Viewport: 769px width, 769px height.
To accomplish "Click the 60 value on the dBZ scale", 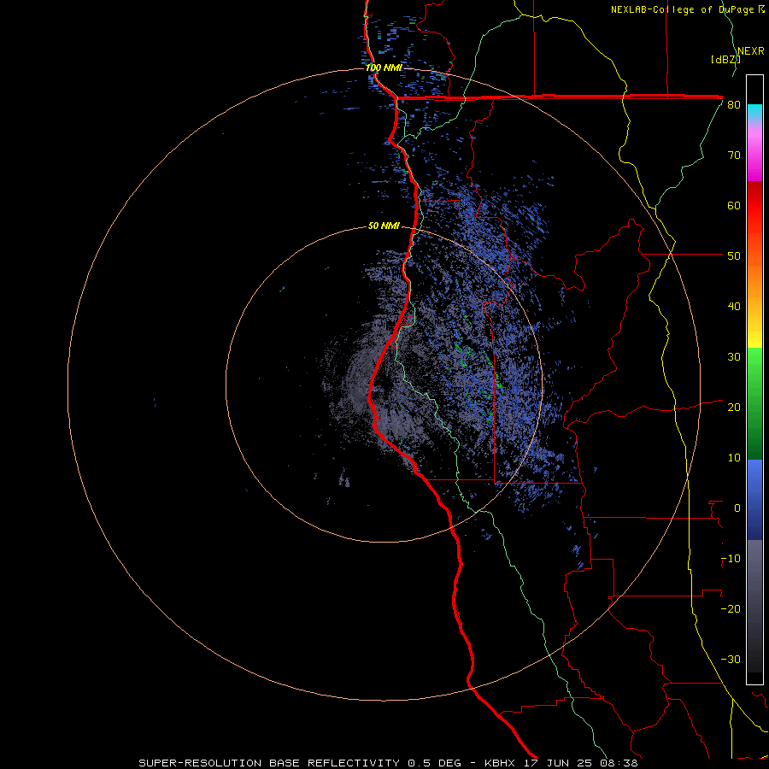I will [734, 205].
